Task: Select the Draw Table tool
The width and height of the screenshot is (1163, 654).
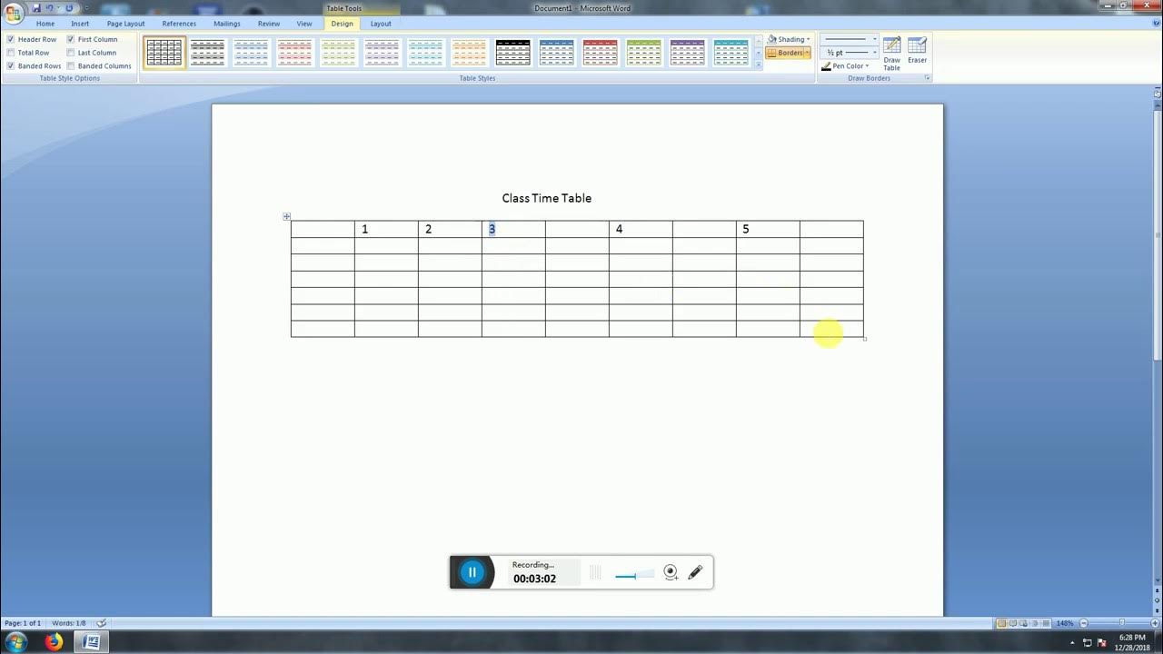Action: (x=892, y=54)
